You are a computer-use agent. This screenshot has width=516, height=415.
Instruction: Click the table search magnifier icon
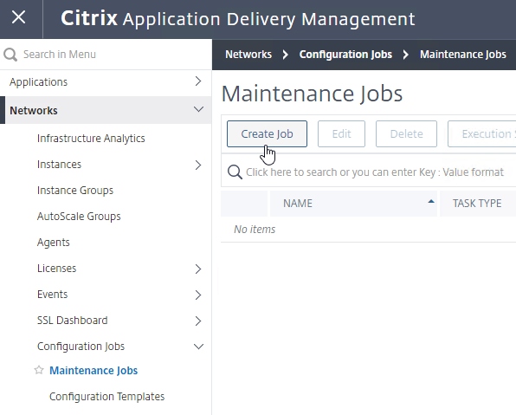click(235, 172)
